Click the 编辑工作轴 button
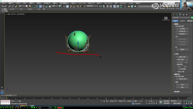Image resolution: width=193 pixels, height=109 pixels. pos(182,57)
